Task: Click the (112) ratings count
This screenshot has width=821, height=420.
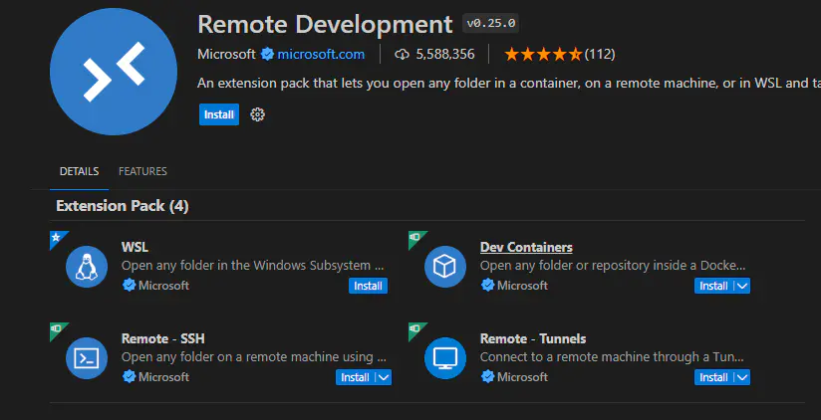Action: tap(600, 54)
